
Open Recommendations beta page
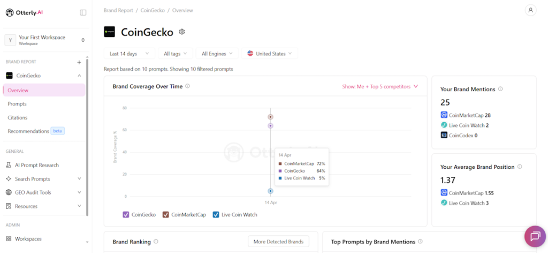pyautogui.click(x=36, y=131)
